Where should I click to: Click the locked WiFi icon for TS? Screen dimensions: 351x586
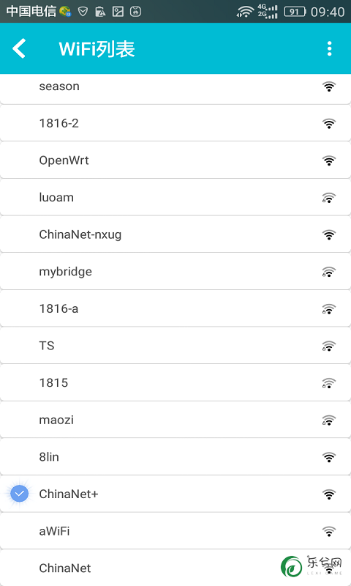pos(328,346)
